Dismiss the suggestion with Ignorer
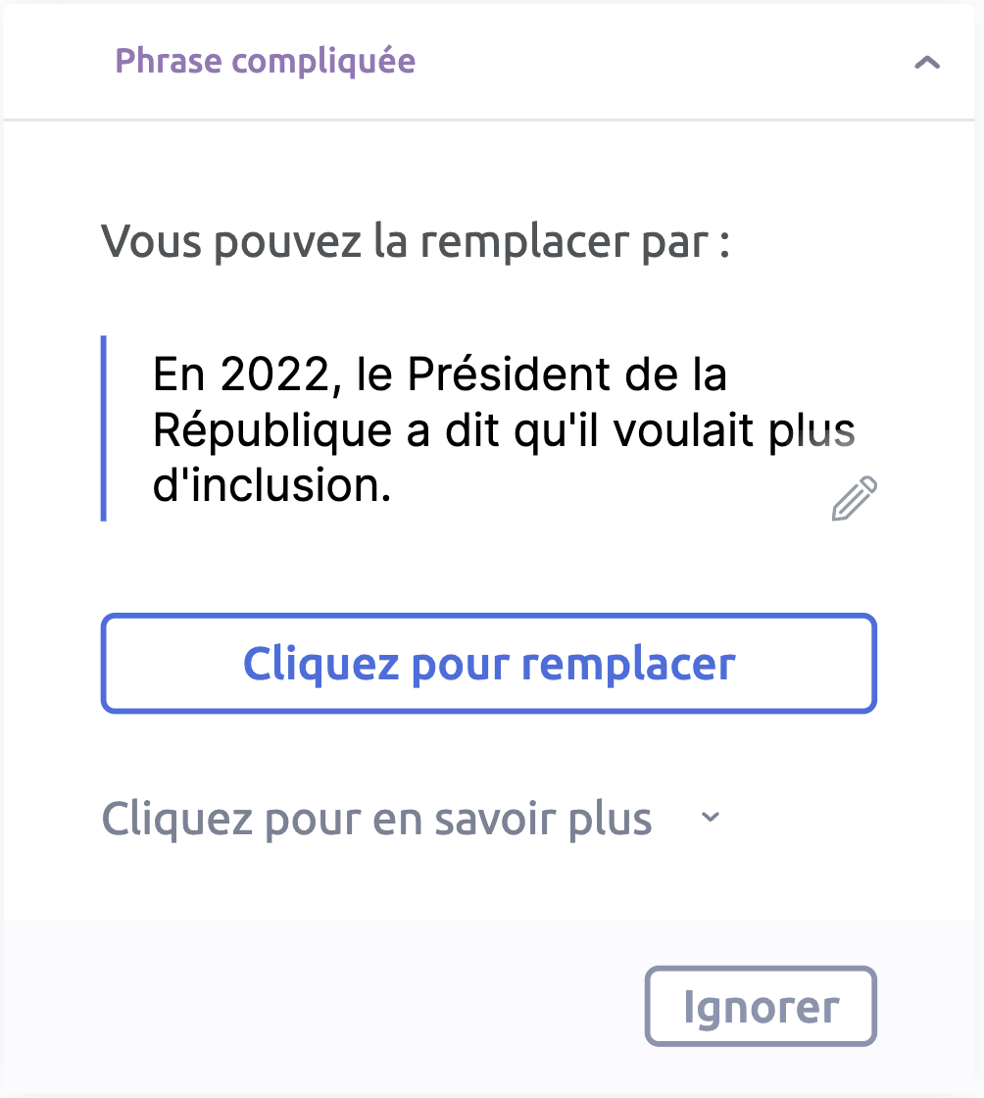984x1098 pixels. coord(761,1007)
